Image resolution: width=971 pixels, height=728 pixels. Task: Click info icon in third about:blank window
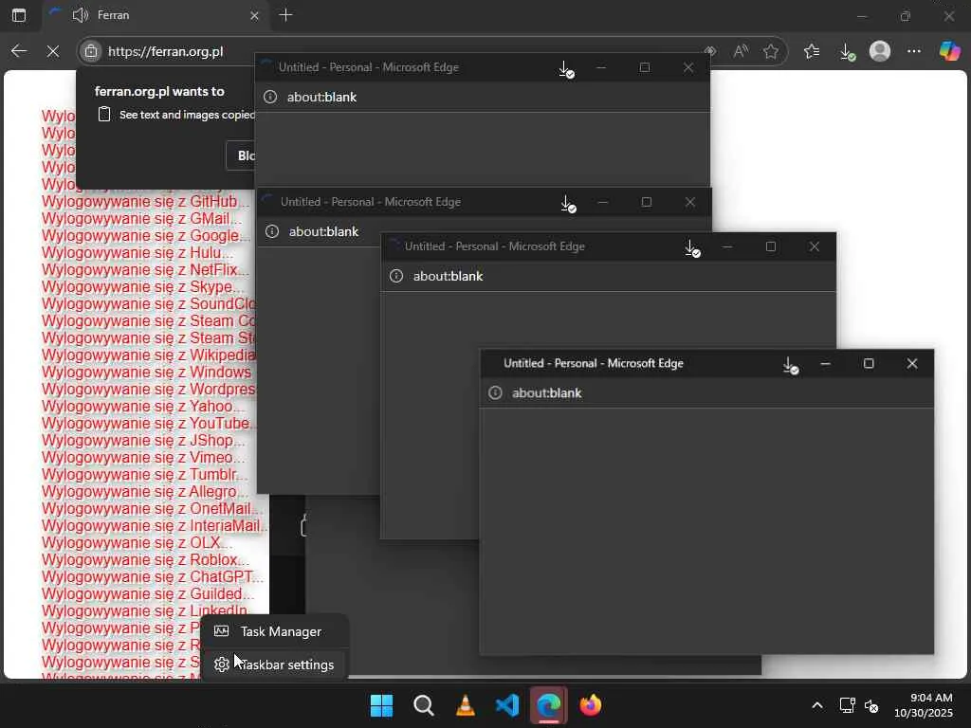click(396, 276)
